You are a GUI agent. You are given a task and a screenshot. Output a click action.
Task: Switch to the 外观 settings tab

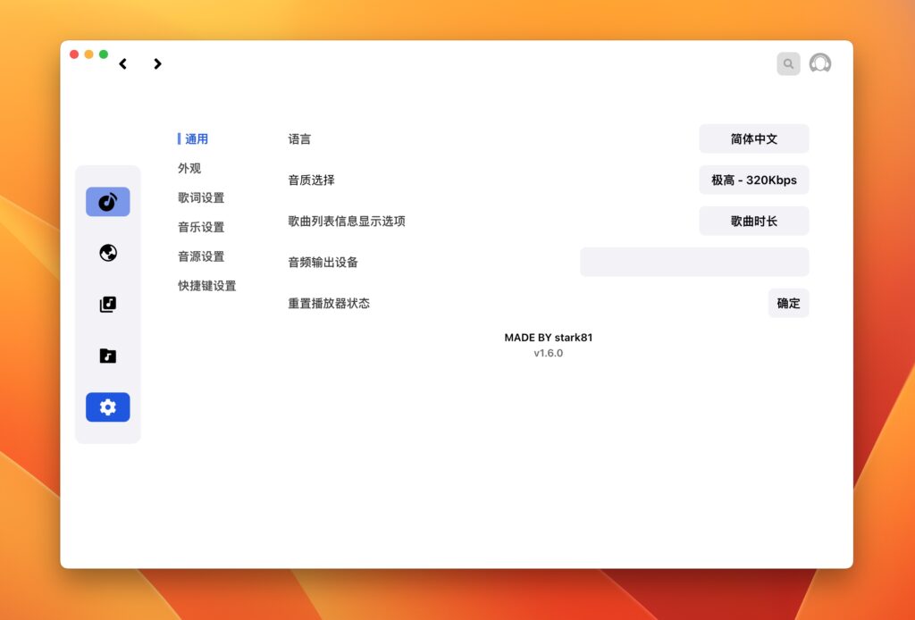click(x=189, y=168)
